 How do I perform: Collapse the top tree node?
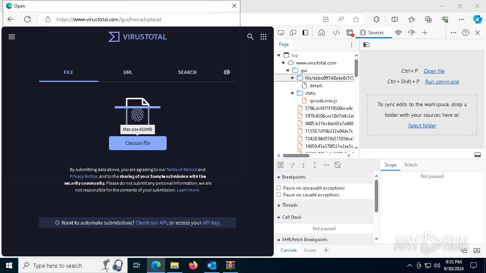(x=279, y=55)
